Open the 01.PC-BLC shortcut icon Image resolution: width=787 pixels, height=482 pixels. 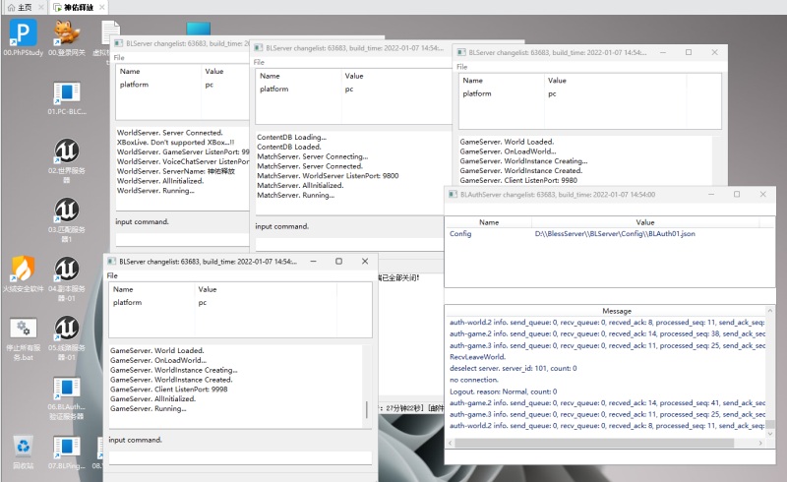click(66, 96)
